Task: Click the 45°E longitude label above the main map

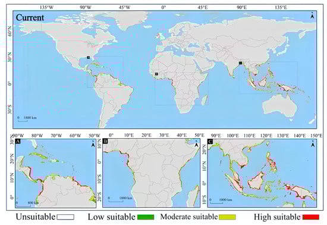Action: [x=203, y=8]
